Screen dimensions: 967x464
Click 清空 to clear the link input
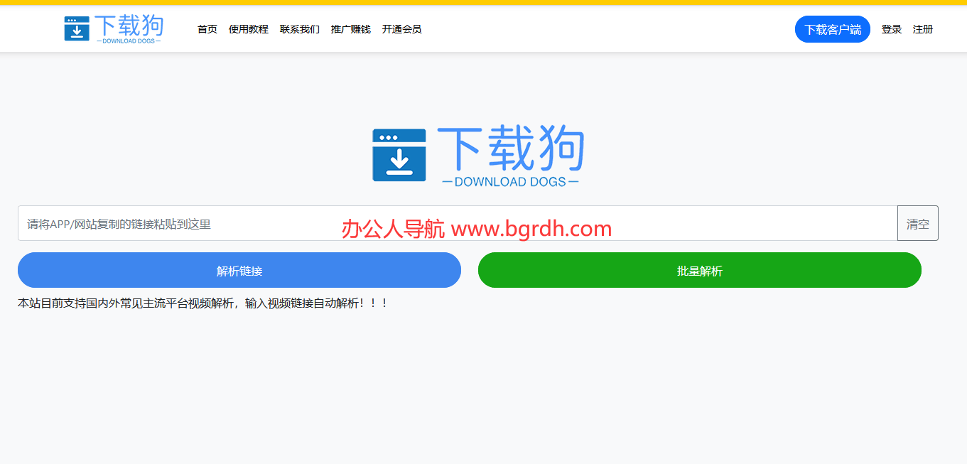point(917,222)
